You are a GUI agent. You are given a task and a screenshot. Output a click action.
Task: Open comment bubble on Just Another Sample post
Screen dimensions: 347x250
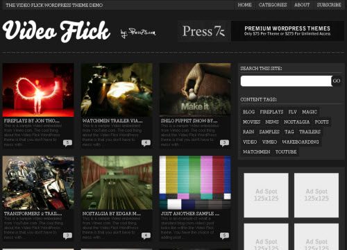coord(224,235)
